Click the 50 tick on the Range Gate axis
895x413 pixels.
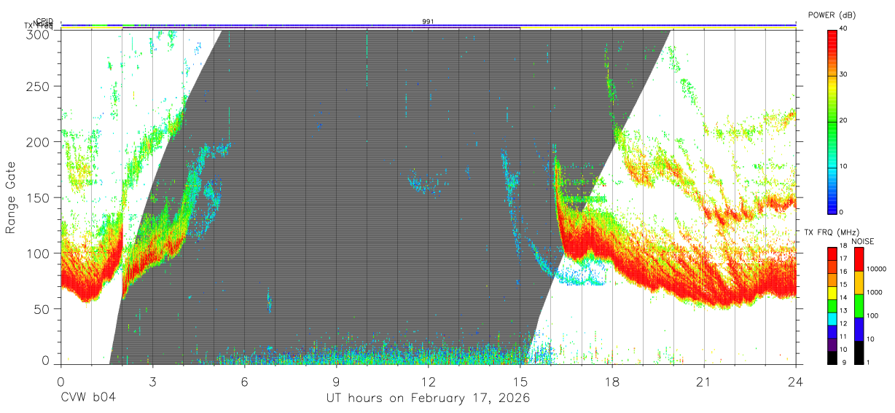(43, 309)
